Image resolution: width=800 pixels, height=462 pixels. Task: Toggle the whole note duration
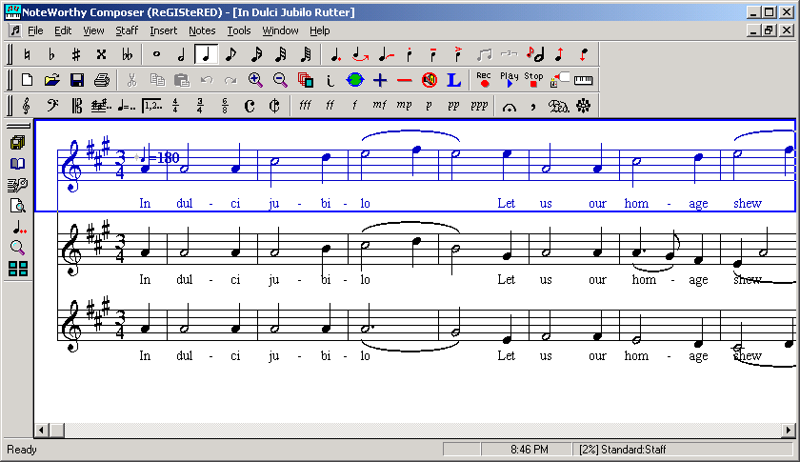(x=157, y=54)
